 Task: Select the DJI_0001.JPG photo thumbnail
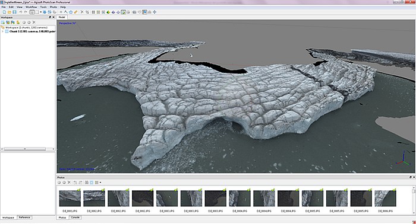(70, 198)
